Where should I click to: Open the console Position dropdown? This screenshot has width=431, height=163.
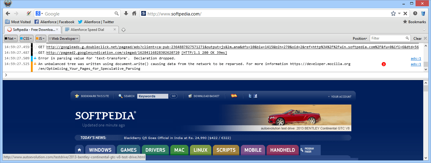coord(360,38)
